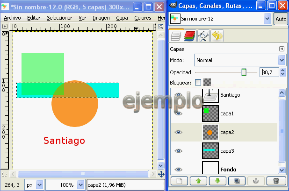
Task: Lower the layer with the green down arrow
Action: 217,181
